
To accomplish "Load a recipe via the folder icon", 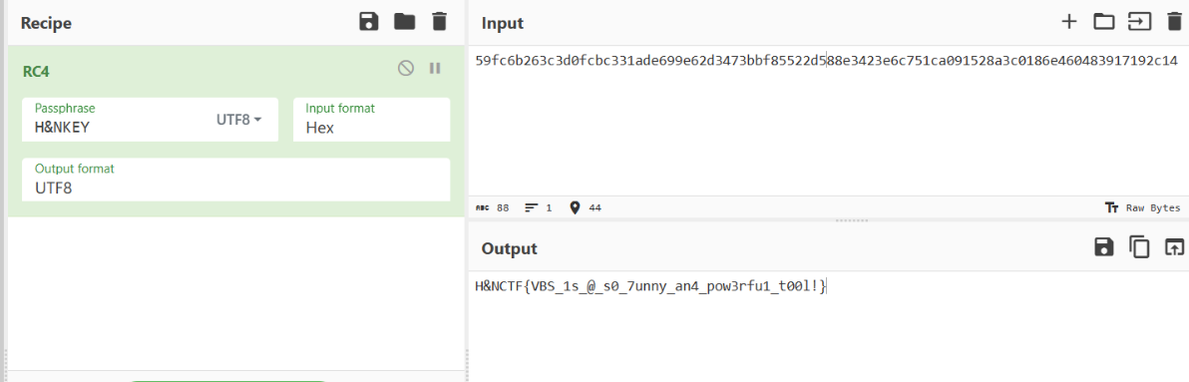I will (405, 22).
